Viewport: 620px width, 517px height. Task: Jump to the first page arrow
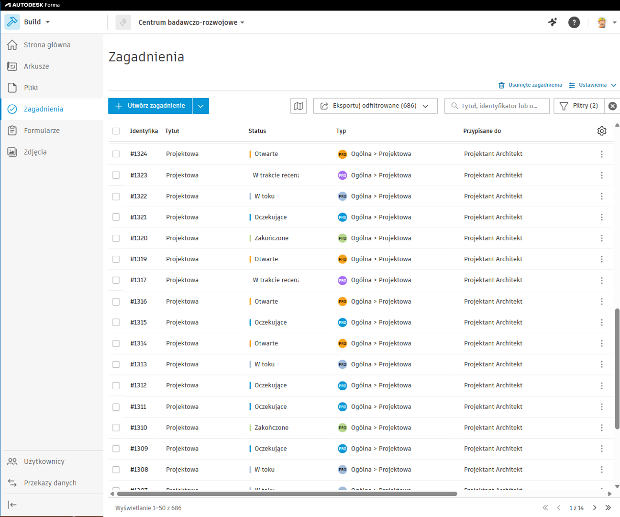point(545,508)
